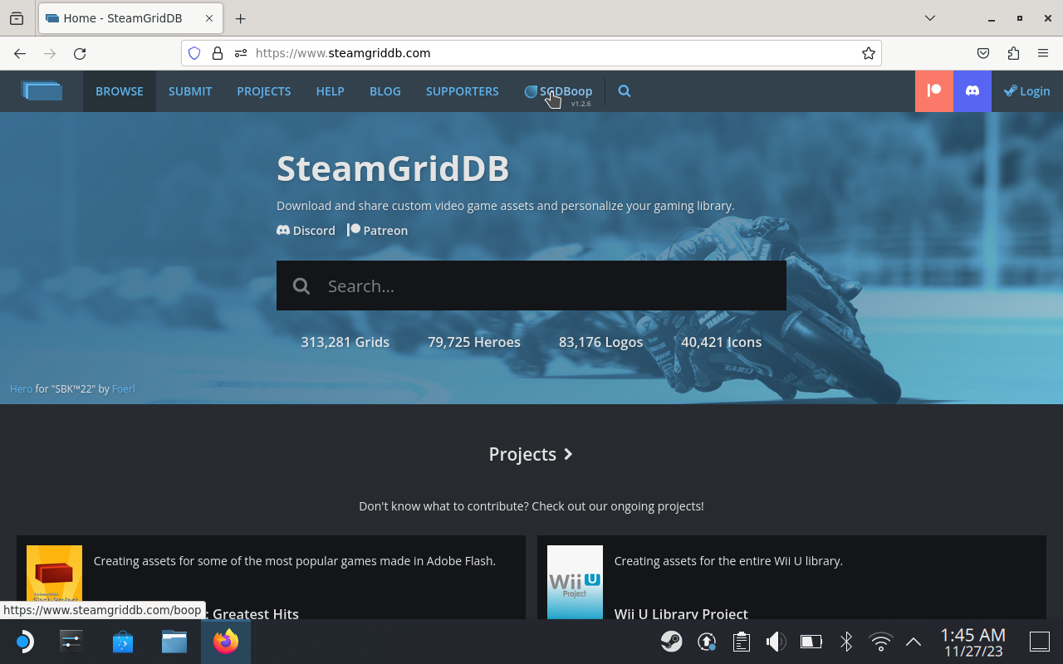Open a new tab with plus button
The width and height of the screenshot is (1063, 664).
tap(241, 18)
